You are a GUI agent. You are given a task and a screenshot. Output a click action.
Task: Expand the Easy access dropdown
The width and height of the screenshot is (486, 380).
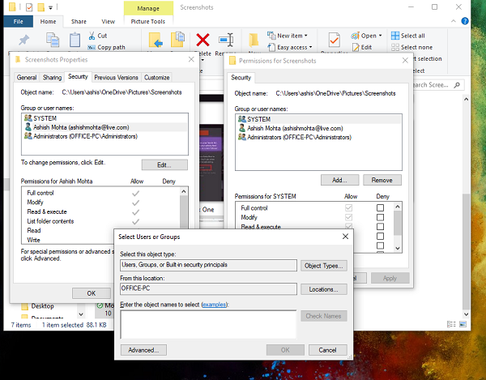[292, 47]
